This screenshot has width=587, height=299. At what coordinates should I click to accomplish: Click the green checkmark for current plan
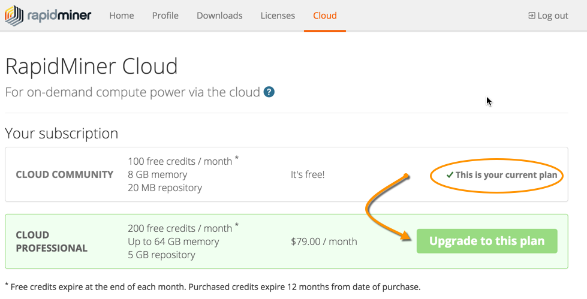pos(450,175)
